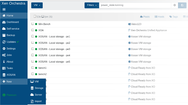
Task: Click bench1 green running status dot
Action: point(36,68)
